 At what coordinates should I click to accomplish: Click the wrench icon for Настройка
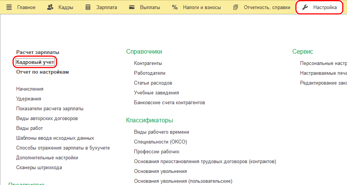click(305, 7)
